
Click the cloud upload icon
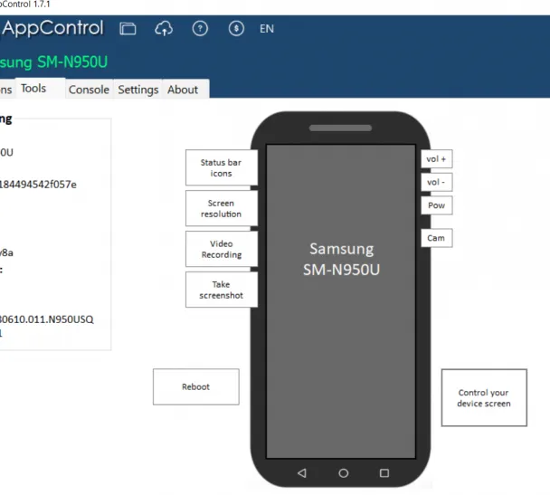tap(164, 28)
